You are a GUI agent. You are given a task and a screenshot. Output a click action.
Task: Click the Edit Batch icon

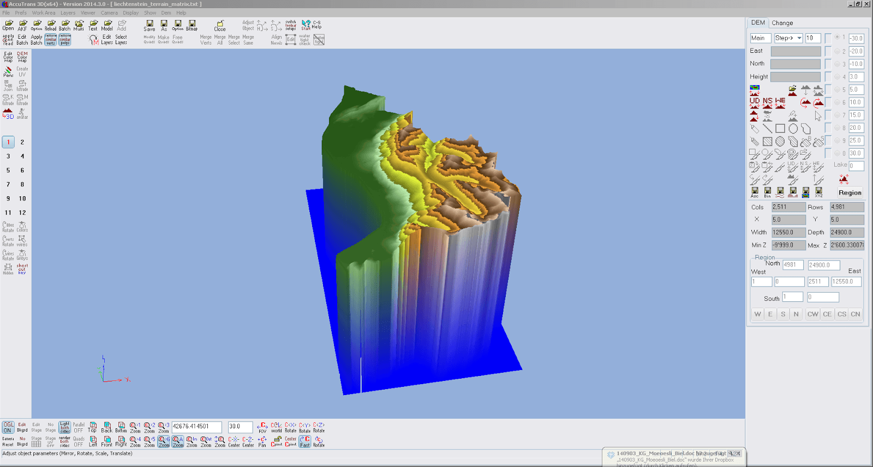point(22,39)
